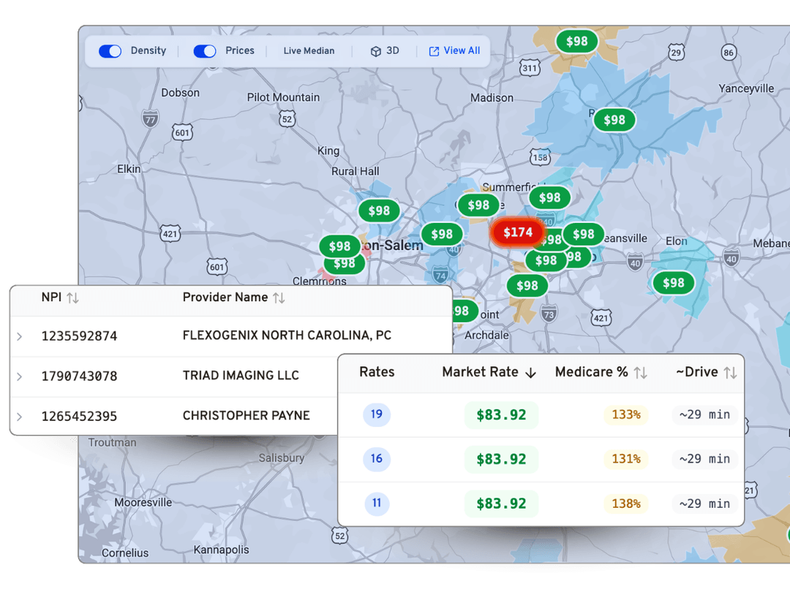Screen dimensions: 790x592
Task: Click the Rates column header
Action: pyautogui.click(x=377, y=372)
